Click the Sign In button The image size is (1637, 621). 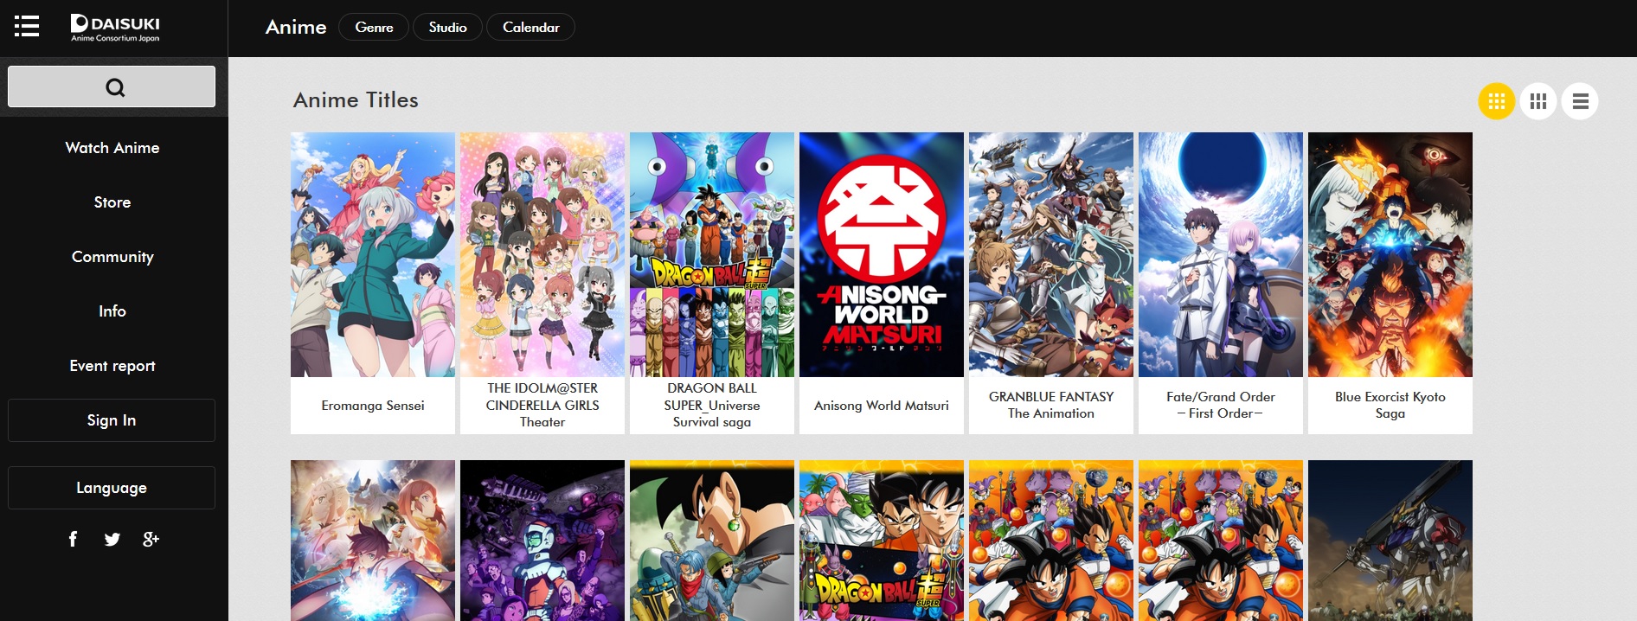click(112, 420)
